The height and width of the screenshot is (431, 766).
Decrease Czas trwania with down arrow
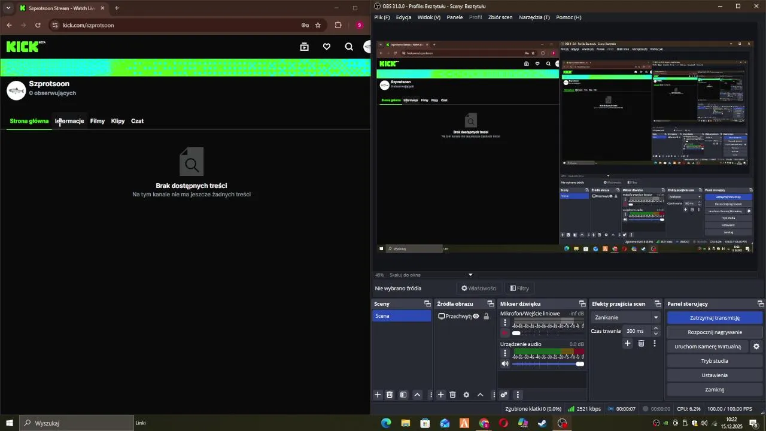[x=656, y=333]
